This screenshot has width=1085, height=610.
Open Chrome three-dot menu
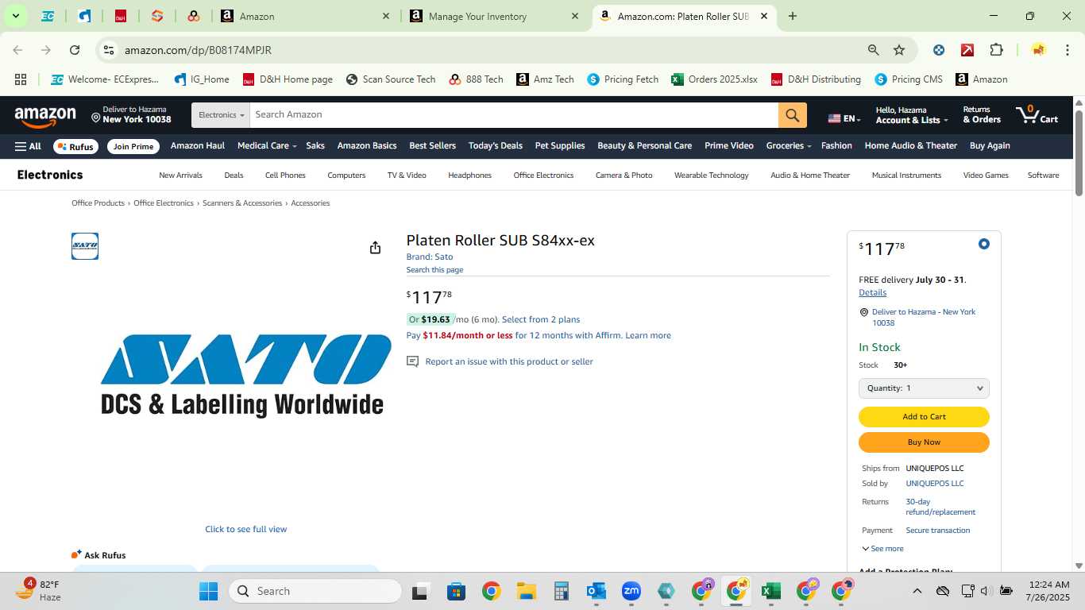pos(1067,50)
